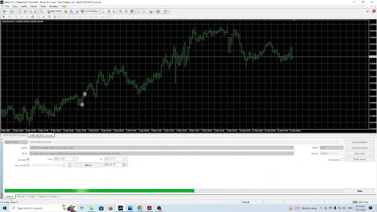
Task: Switch to the first AUDCAD,M15 chart tab
Action: pos(14,135)
